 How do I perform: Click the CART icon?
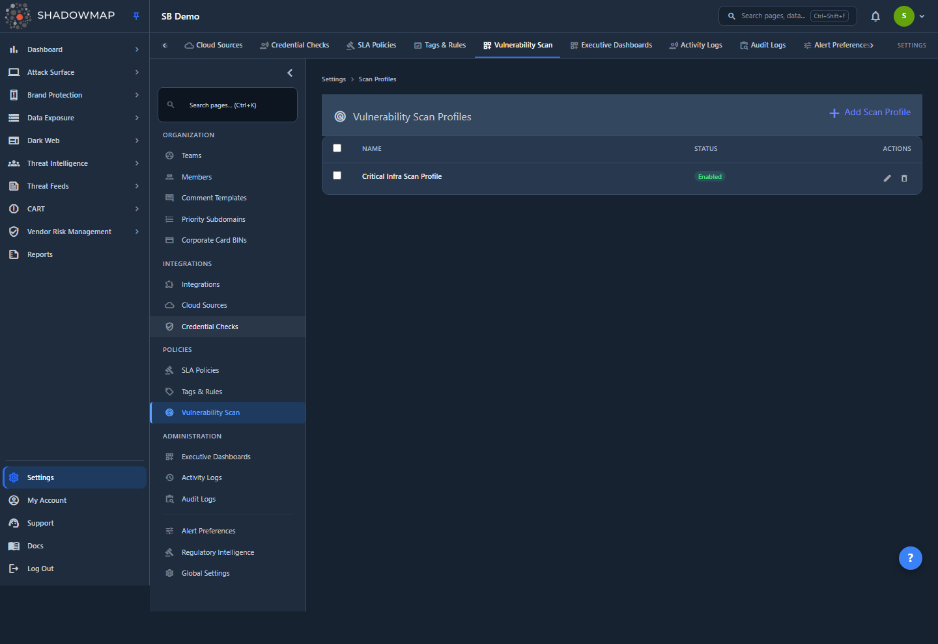point(14,209)
